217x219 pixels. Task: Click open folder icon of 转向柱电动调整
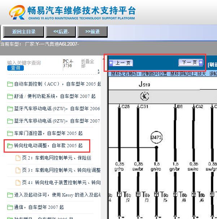tap(10, 146)
